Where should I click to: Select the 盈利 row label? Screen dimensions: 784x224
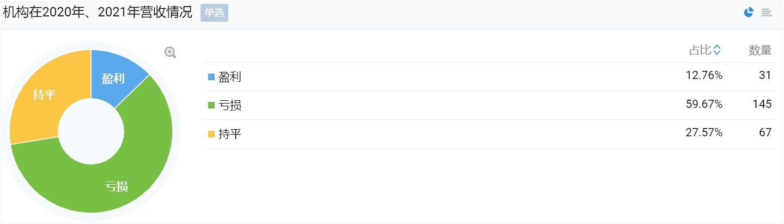pyautogui.click(x=230, y=77)
